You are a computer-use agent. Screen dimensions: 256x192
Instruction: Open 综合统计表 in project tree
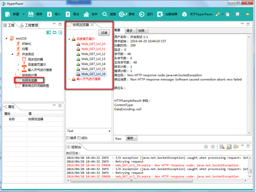(x=30, y=75)
